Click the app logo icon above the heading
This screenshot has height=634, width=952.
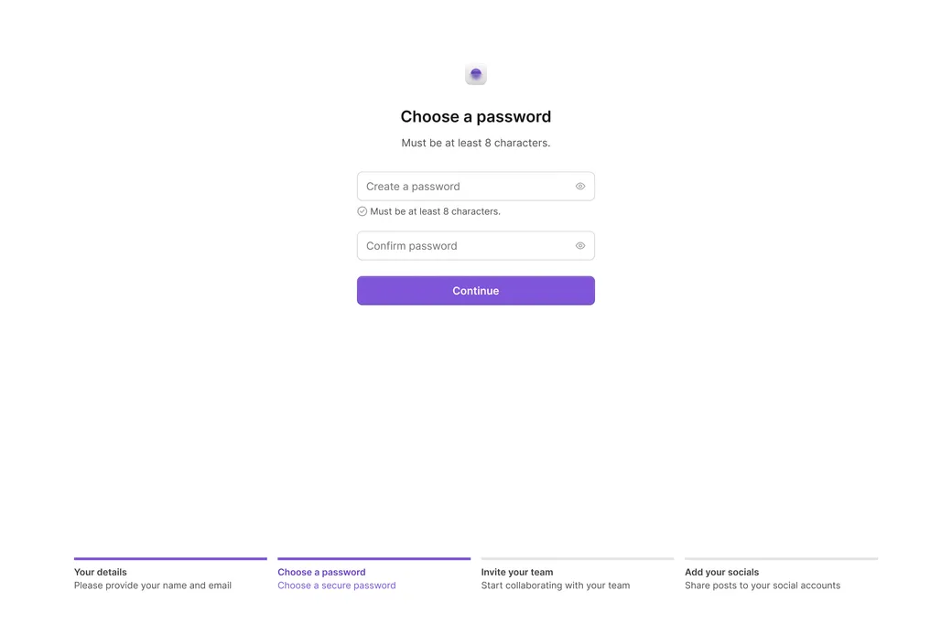tap(476, 74)
